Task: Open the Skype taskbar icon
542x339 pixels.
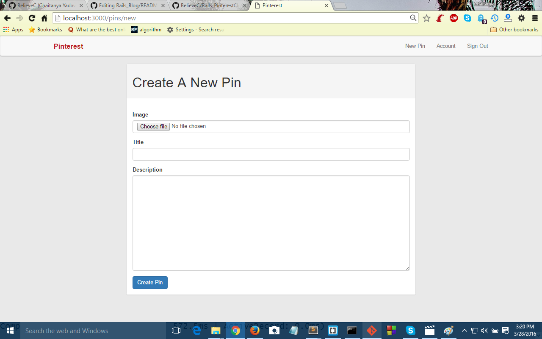Action: click(x=410, y=331)
